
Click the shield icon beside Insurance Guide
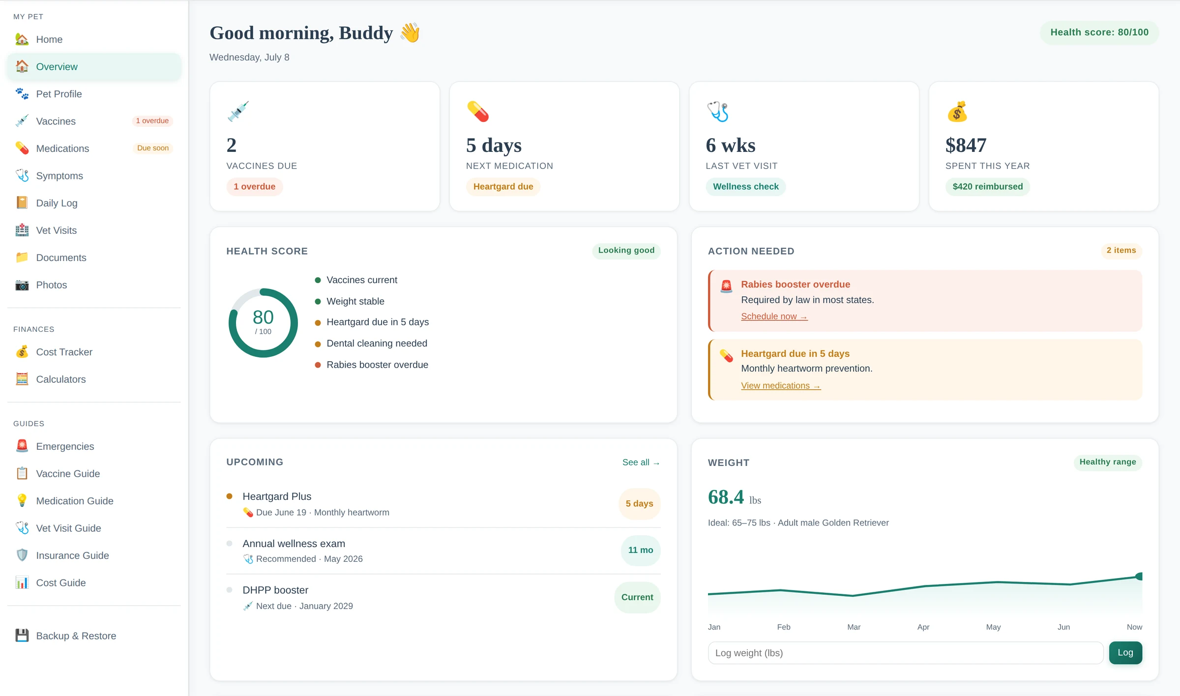click(x=22, y=555)
